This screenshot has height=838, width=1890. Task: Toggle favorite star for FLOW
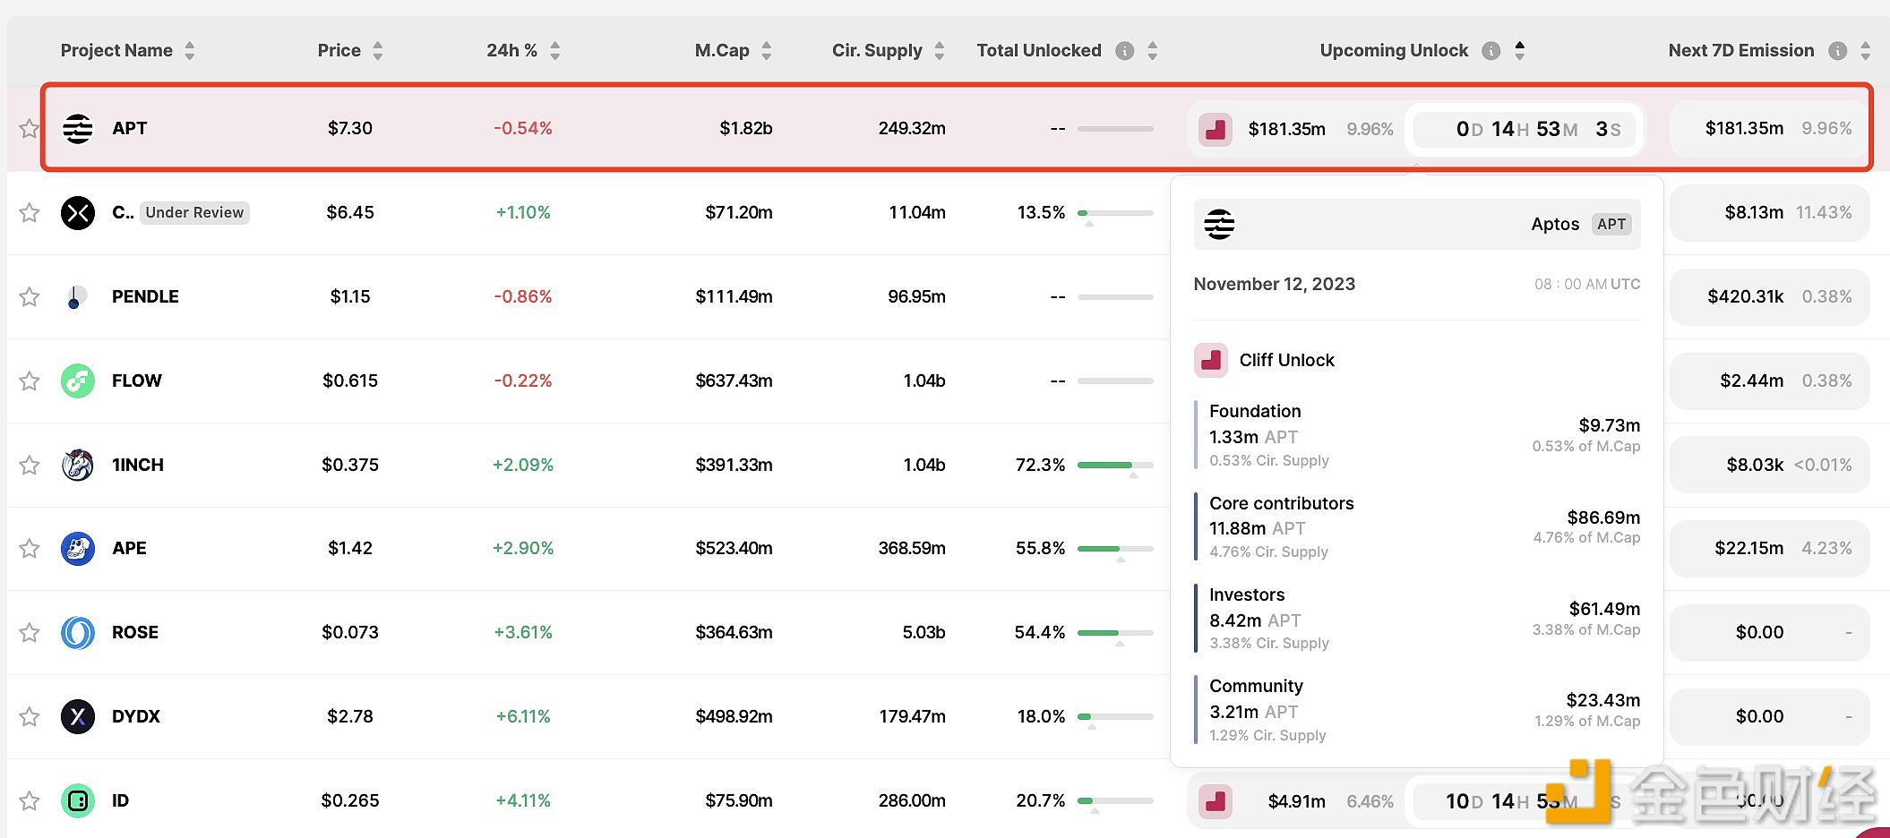coord(30,381)
